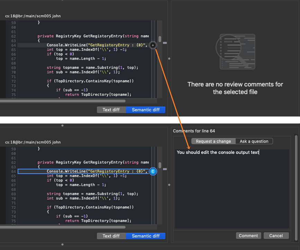300x250 pixels.
Task: Click 'string topname' line in top code view
Action: click(x=92, y=67)
